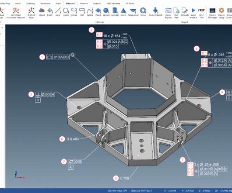Click the Inspect/Build tool
Screen dimensions: 232x193
click(x=155, y=12)
